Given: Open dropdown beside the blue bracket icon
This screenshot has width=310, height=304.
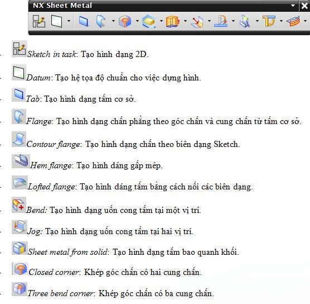Looking at the screenshot, I should tap(257, 21).
